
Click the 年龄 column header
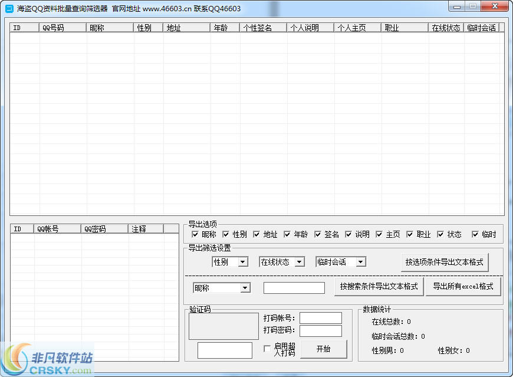pos(225,28)
